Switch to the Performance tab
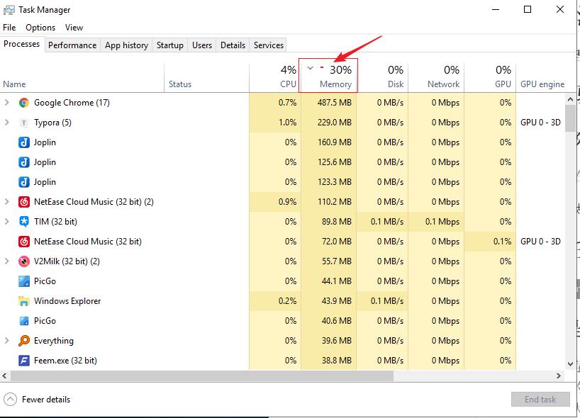 [x=72, y=45]
